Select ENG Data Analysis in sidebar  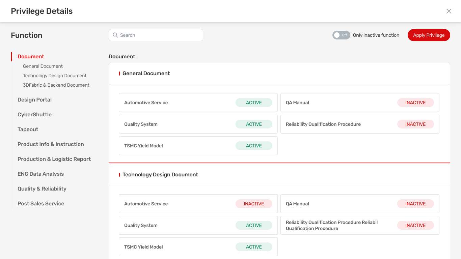point(40,174)
